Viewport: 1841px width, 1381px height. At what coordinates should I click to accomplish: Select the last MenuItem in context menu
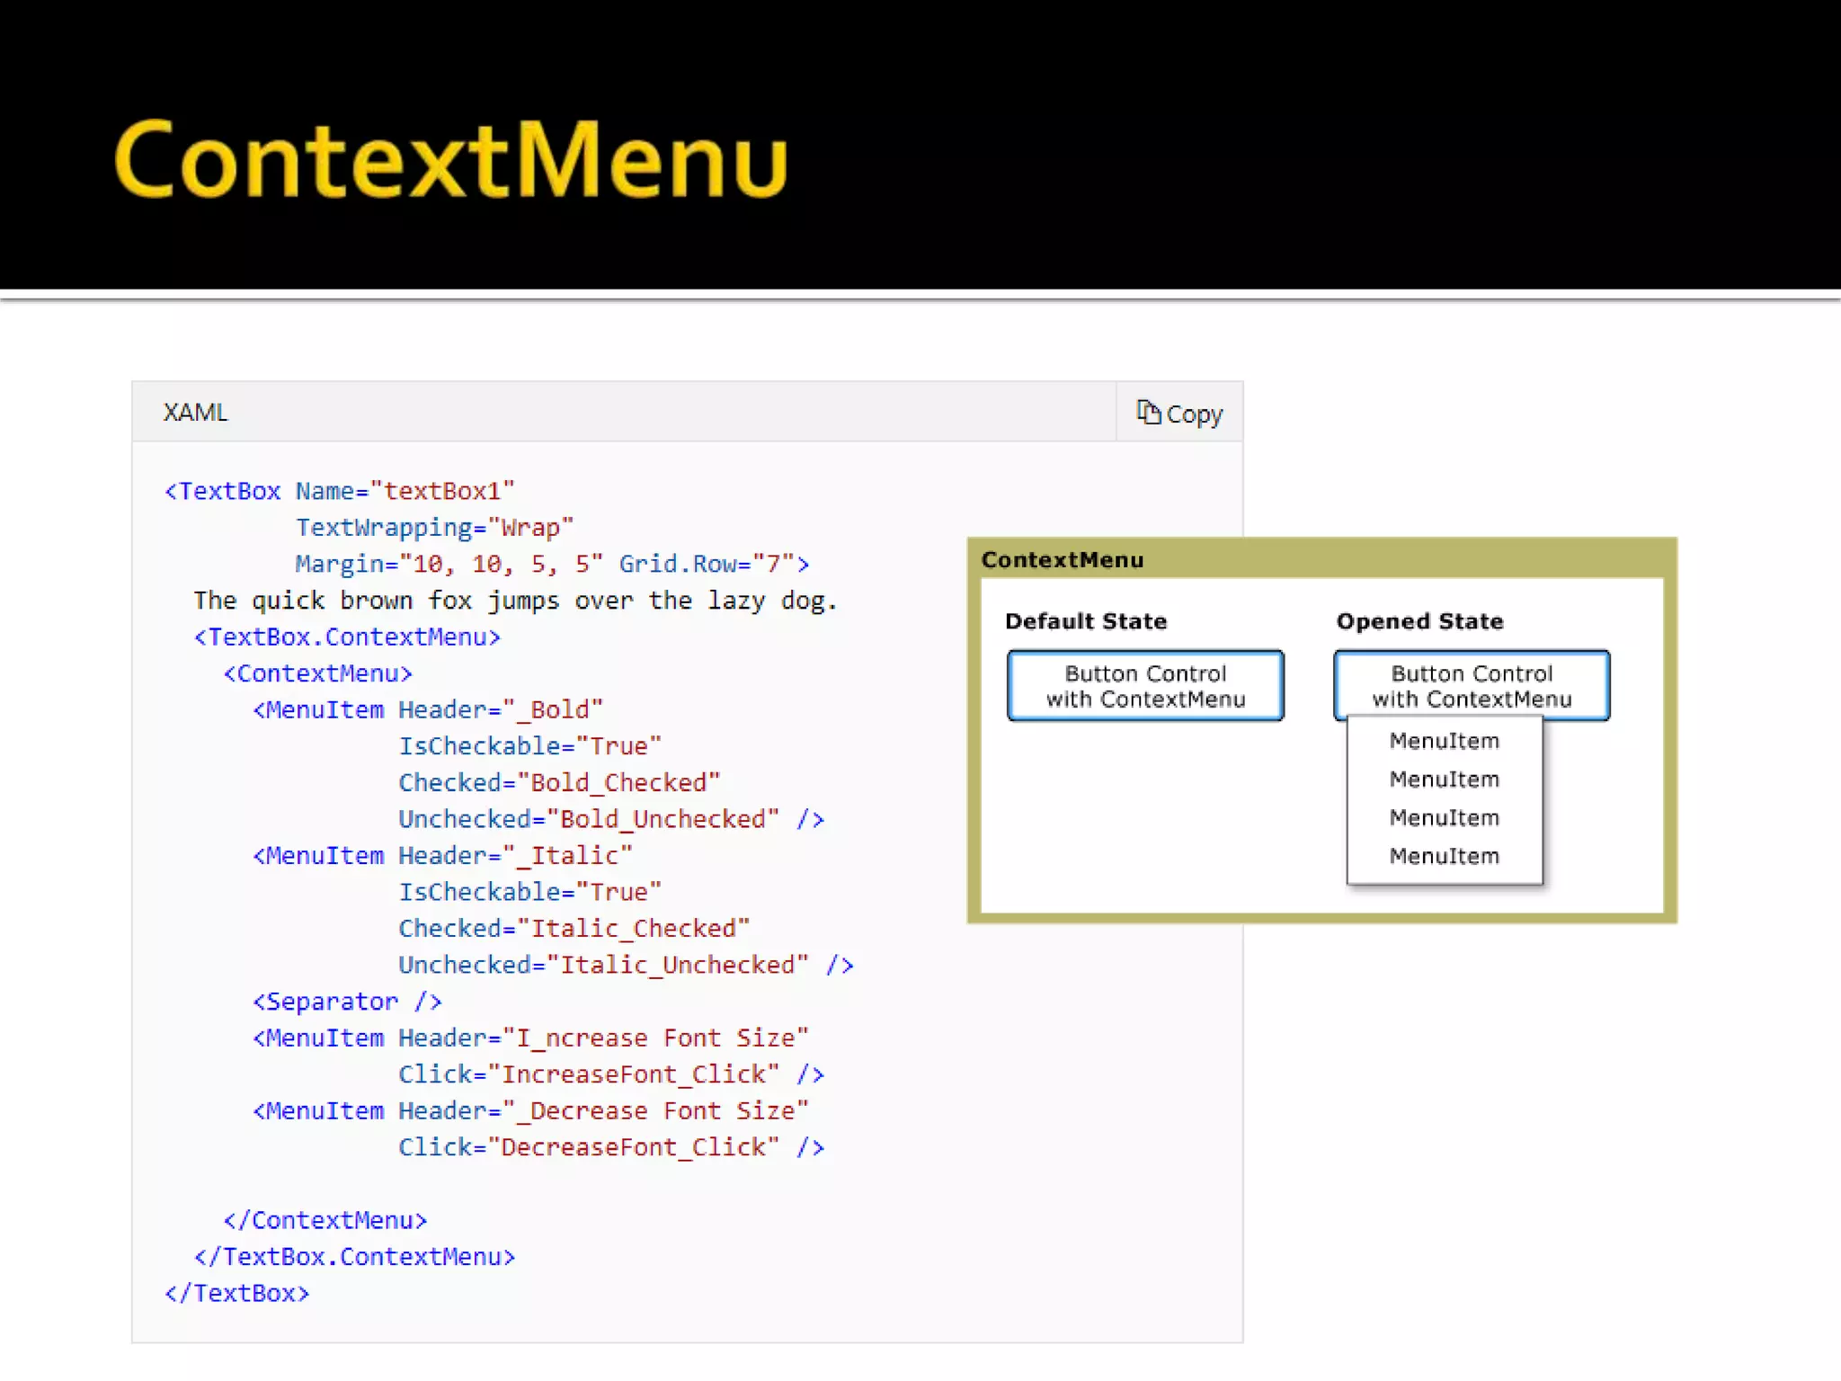[1444, 856]
